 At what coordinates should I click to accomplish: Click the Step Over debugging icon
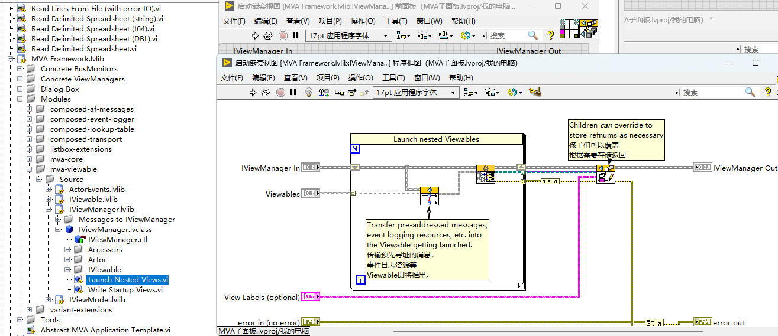point(352,92)
